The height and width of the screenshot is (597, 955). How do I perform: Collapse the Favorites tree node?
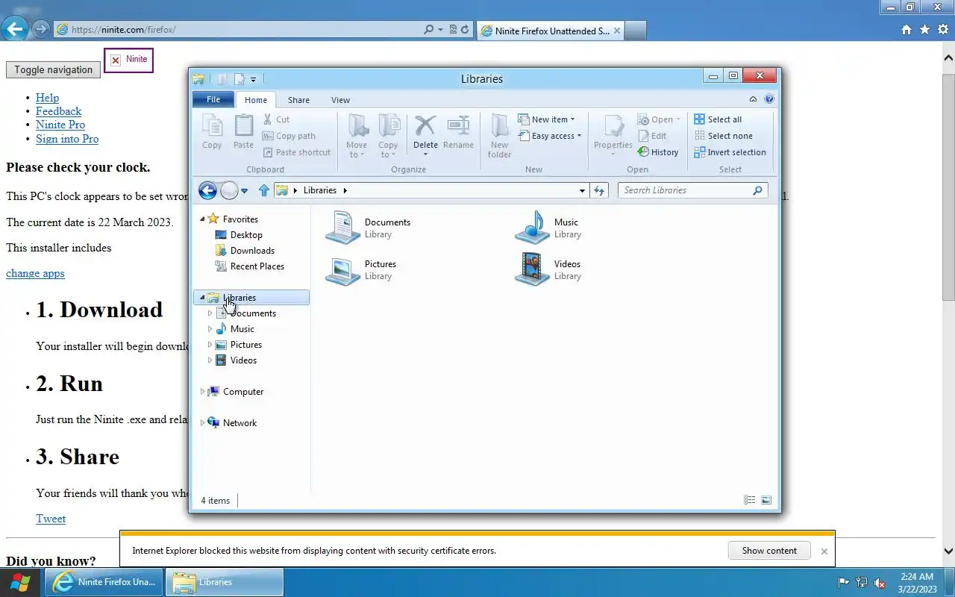pos(202,219)
